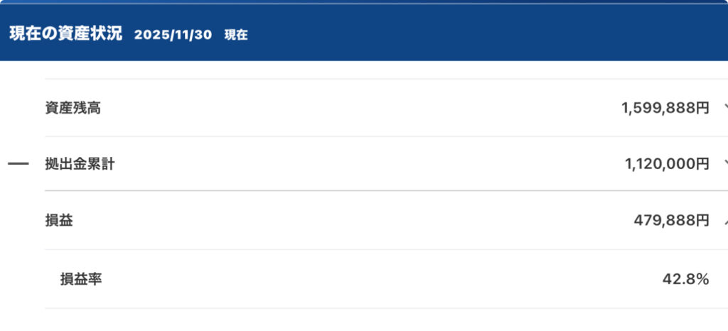
Task: Click the 2025/11/30 date in header
Action: [173, 34]
